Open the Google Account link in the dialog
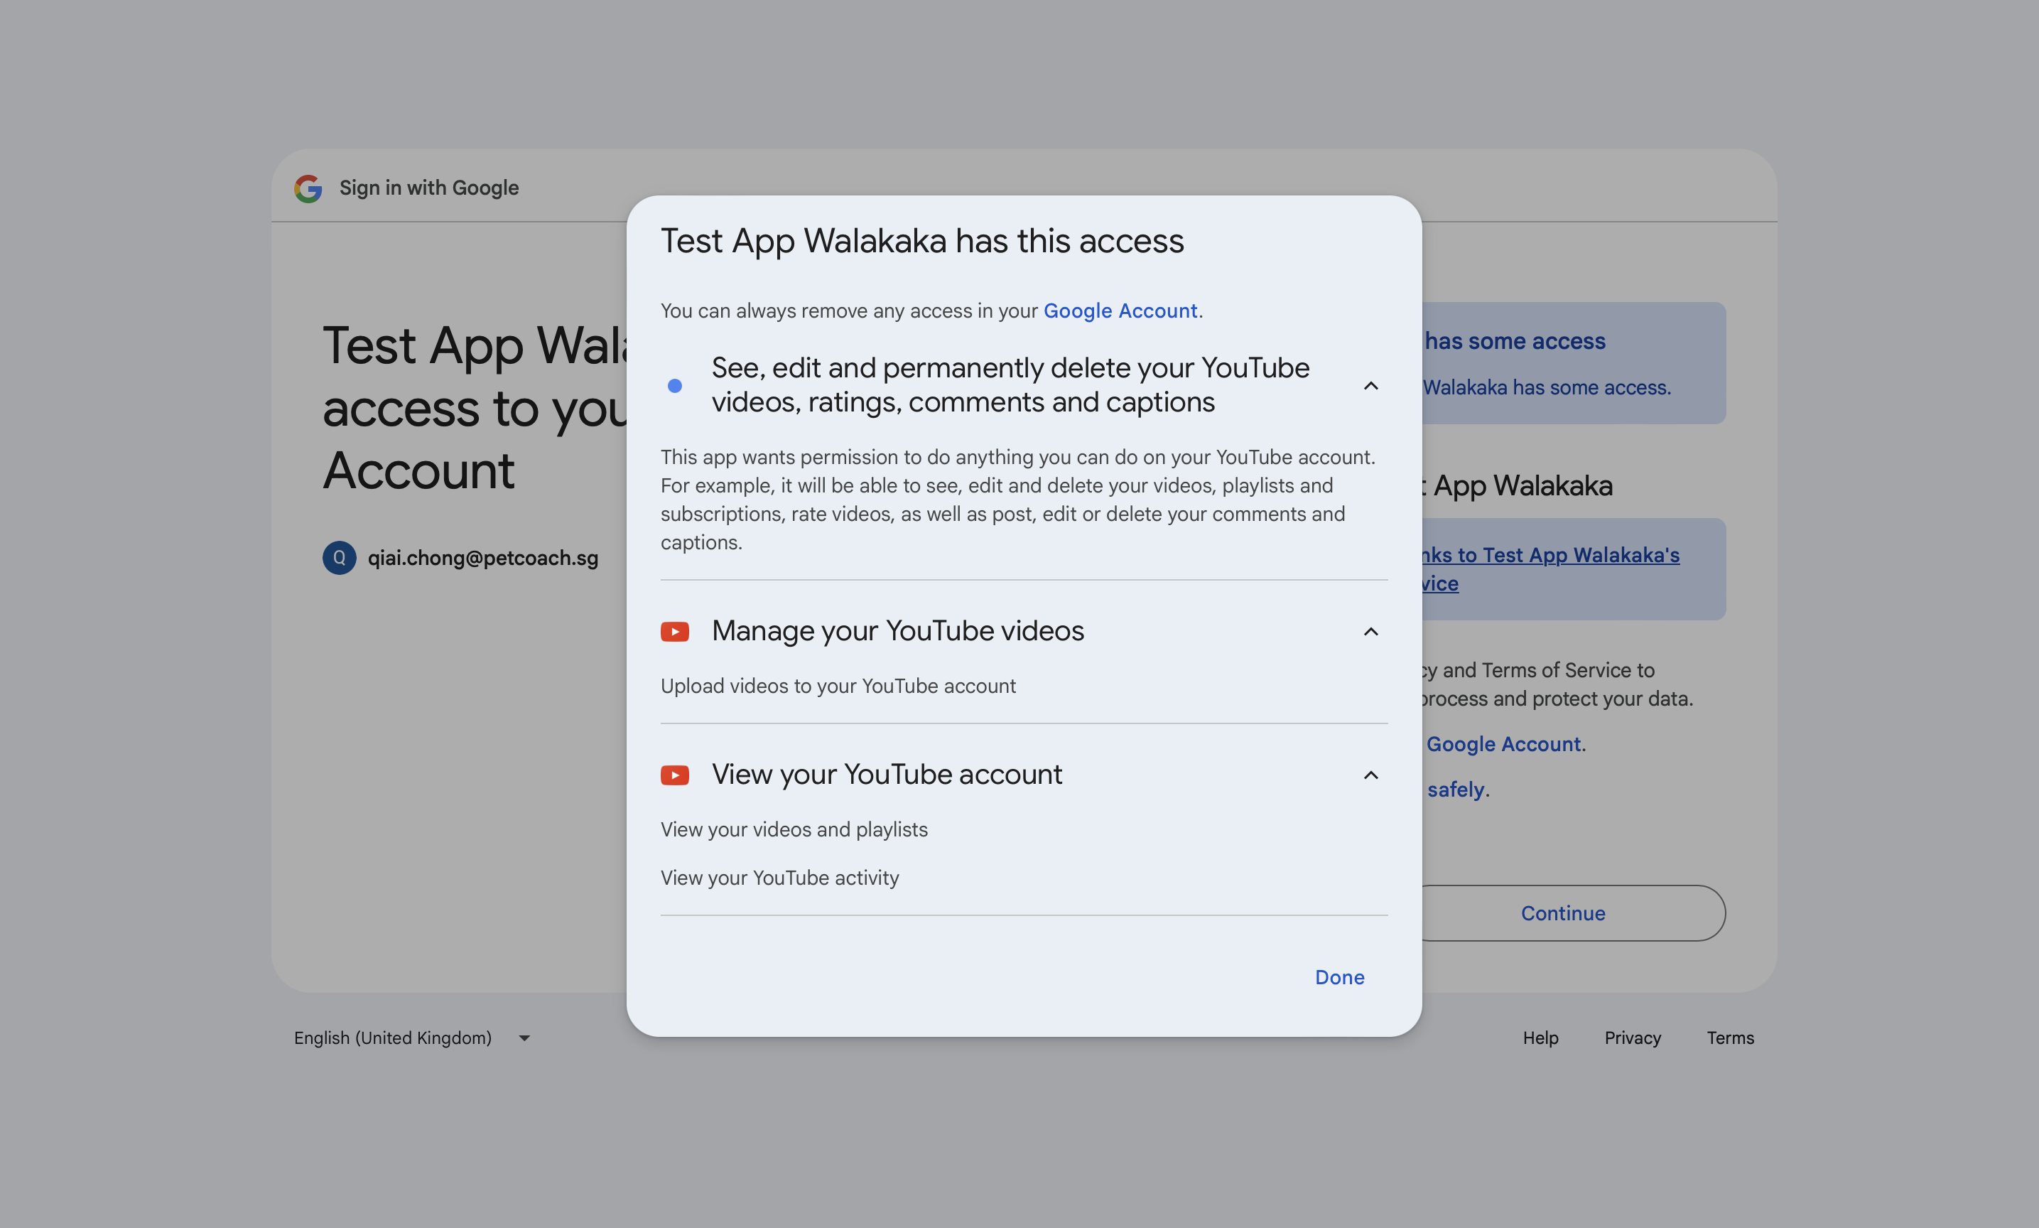The image size is (2039, 1228). 1120,311
